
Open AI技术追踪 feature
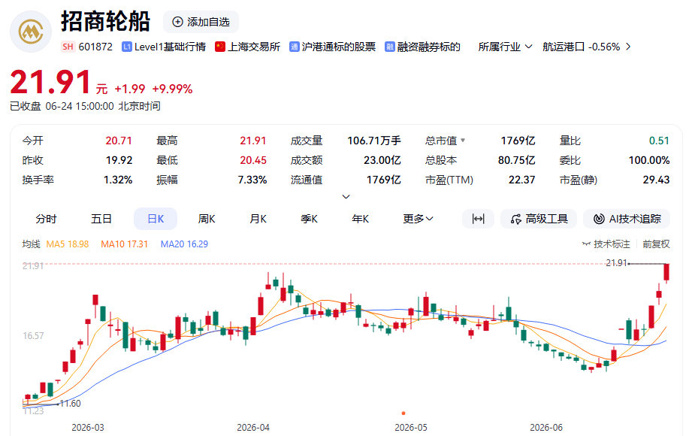coord(627,219)
